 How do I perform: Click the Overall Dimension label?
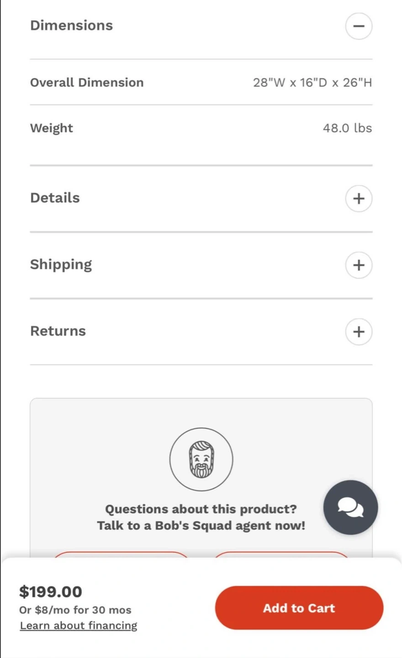[87, 83]
